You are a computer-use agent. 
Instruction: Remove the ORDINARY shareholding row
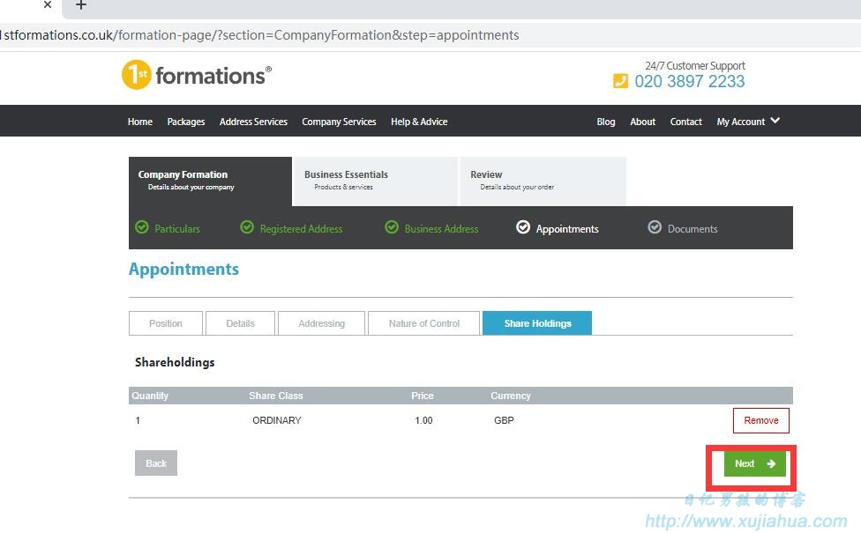[761, 420]
